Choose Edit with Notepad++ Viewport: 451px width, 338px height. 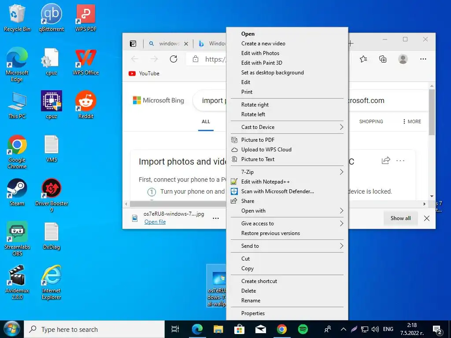coord(287,182)
